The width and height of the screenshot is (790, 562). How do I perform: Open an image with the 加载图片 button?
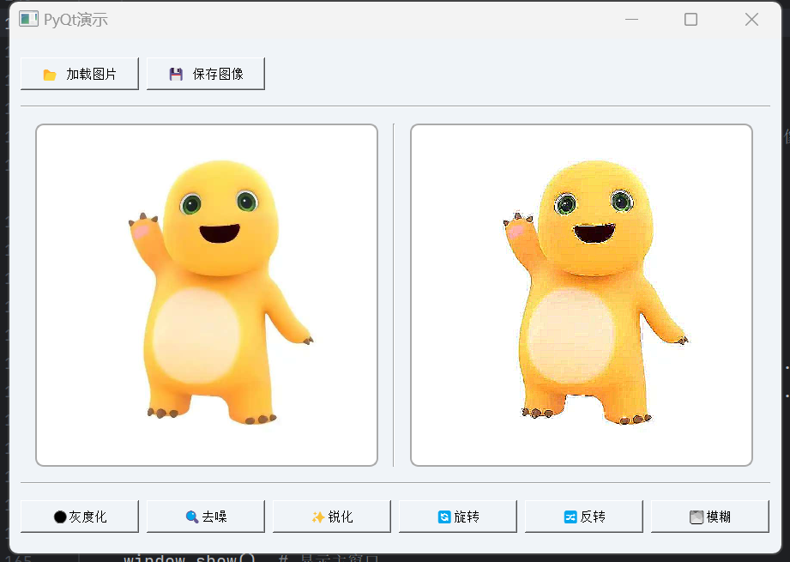point(79,74)
